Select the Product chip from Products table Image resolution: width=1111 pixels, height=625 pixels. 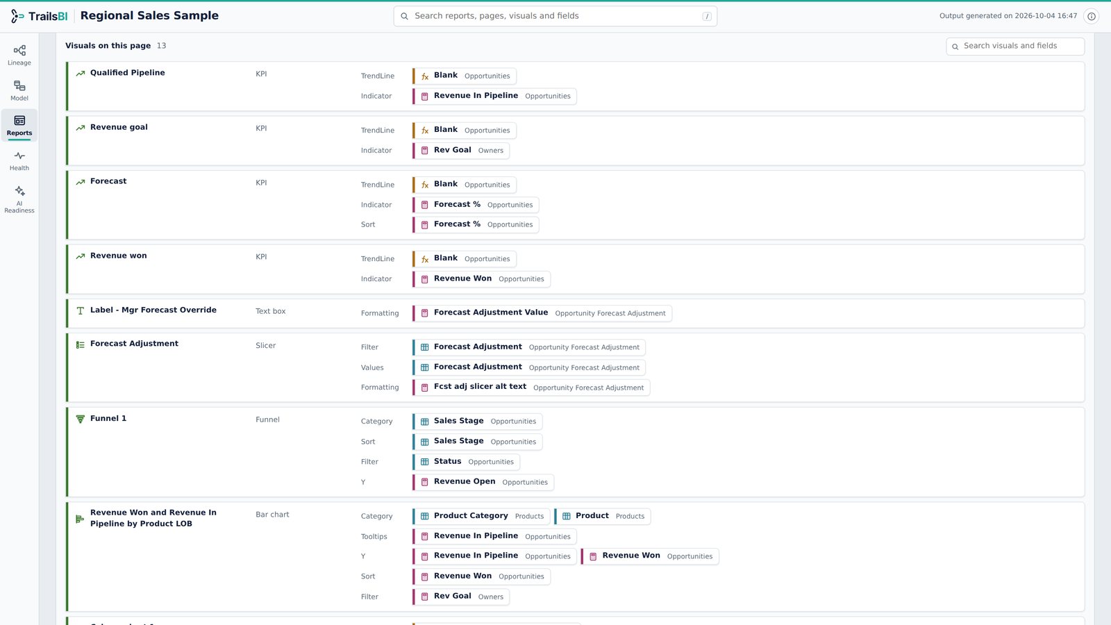(603, 516)
